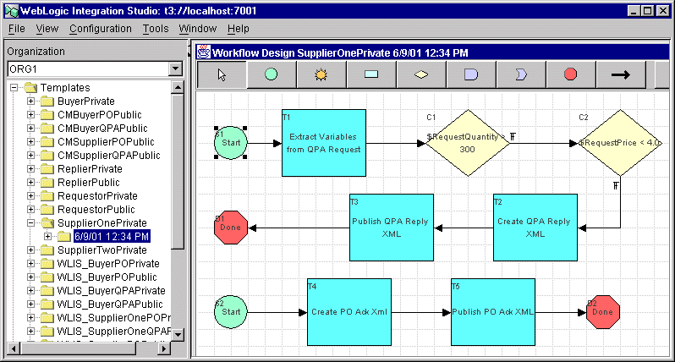Choose the purple Join node tool
This screenshot has height=362, width=675.
pos(471,75)
